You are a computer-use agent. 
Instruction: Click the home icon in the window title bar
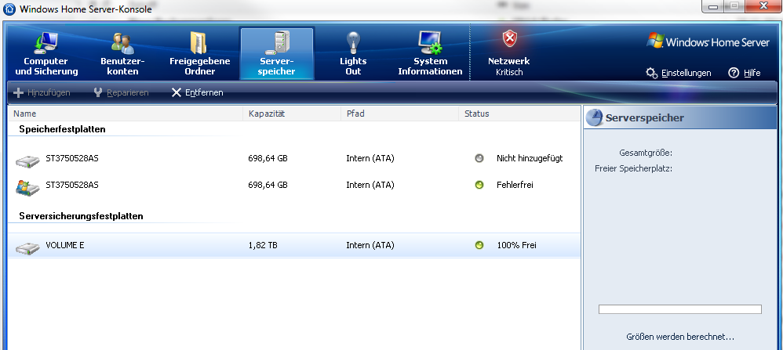point(9,9)
